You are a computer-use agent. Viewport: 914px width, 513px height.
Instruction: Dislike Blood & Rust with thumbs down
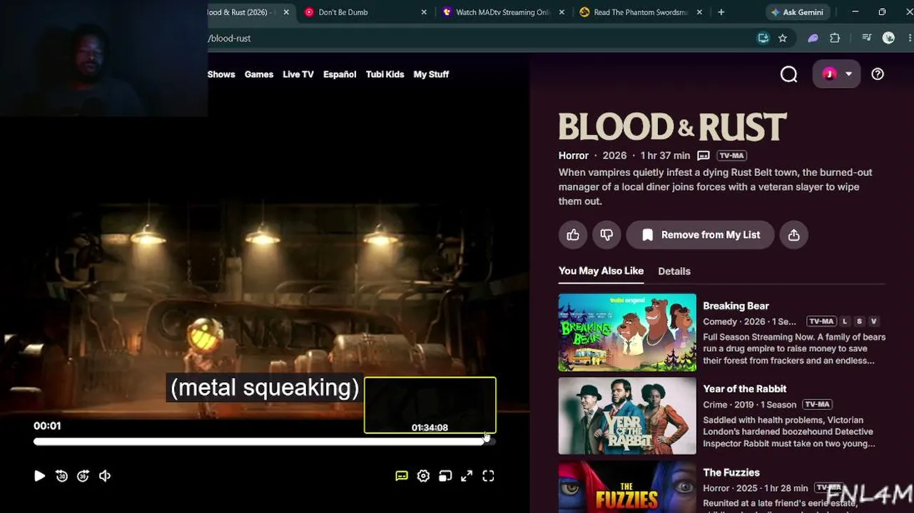(x=606, y=235)
